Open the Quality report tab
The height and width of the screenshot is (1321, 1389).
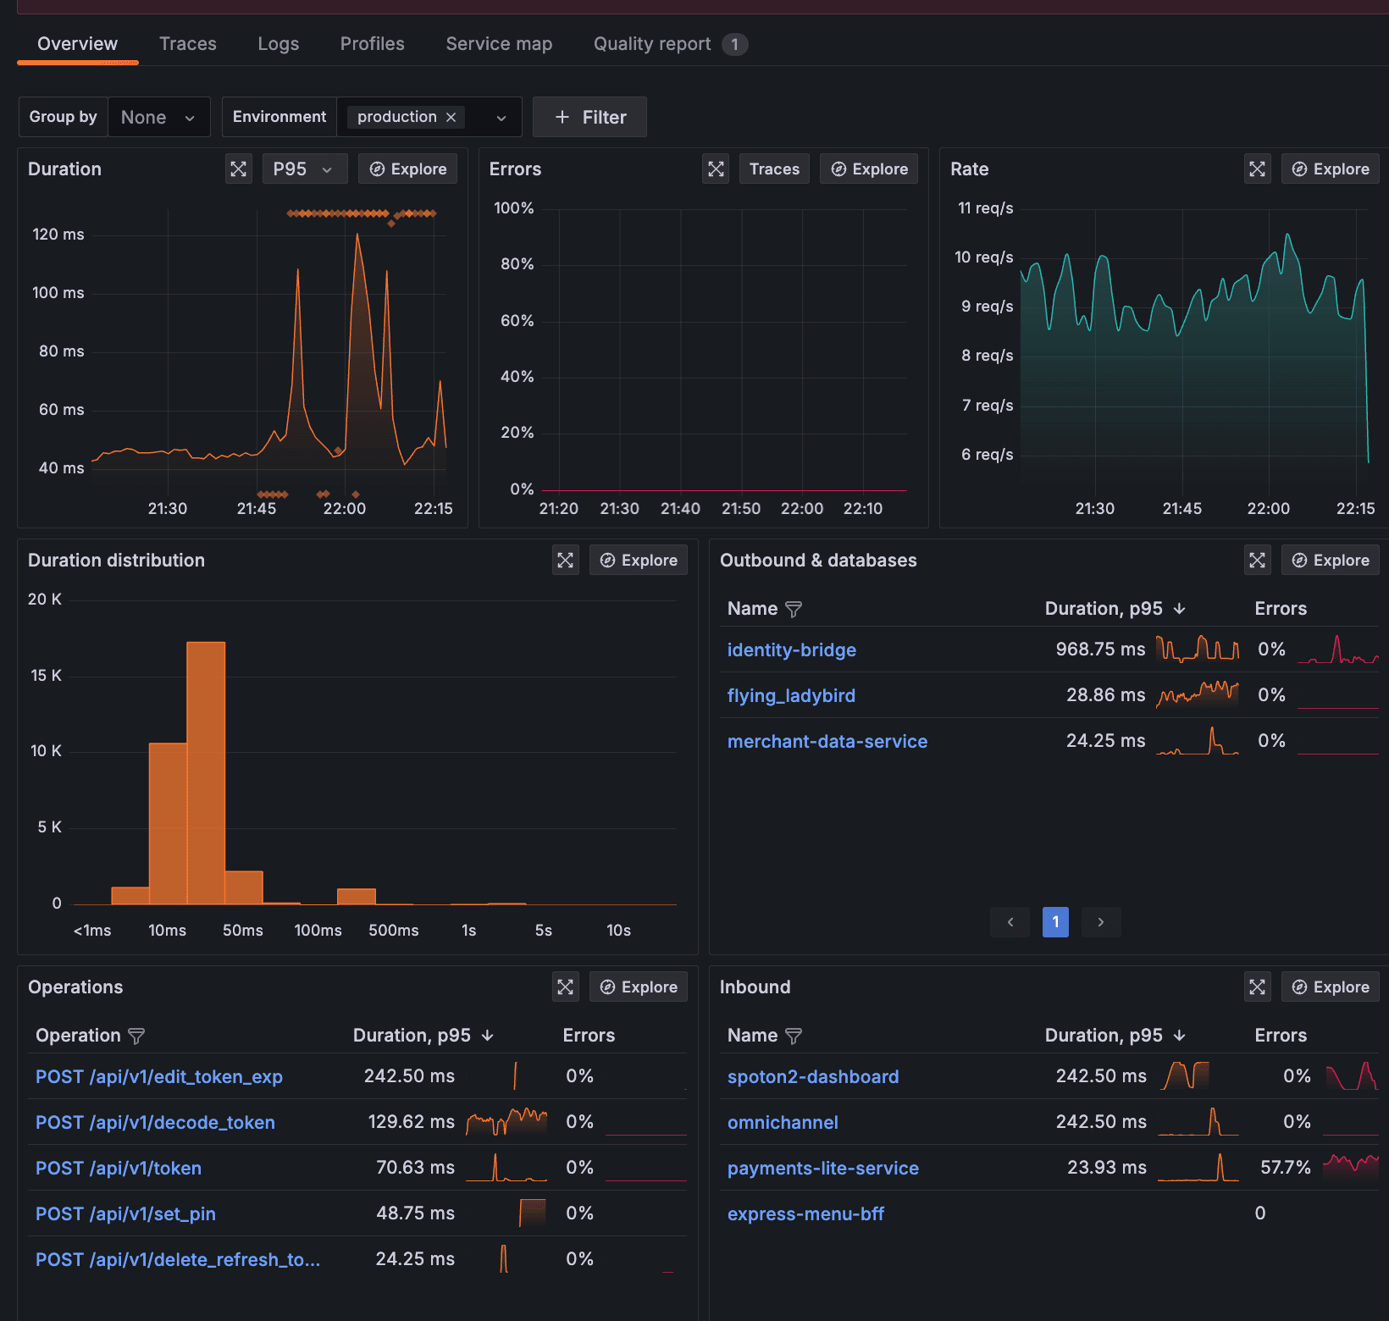pyautogui.click(x=652, y=44)
